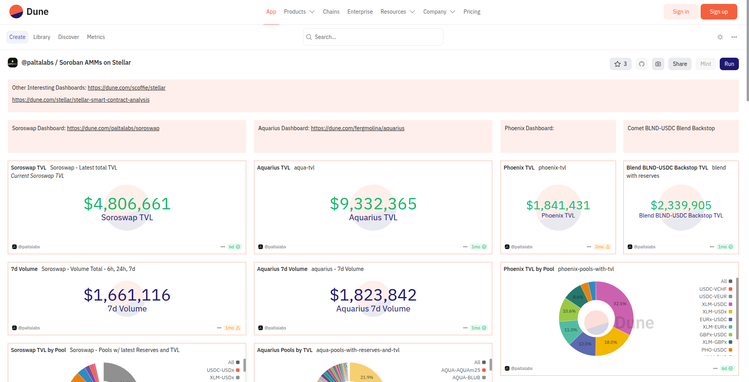Expand the Products dropdown menu
This screenshot has width=749, height=382.
click(299, 12)
